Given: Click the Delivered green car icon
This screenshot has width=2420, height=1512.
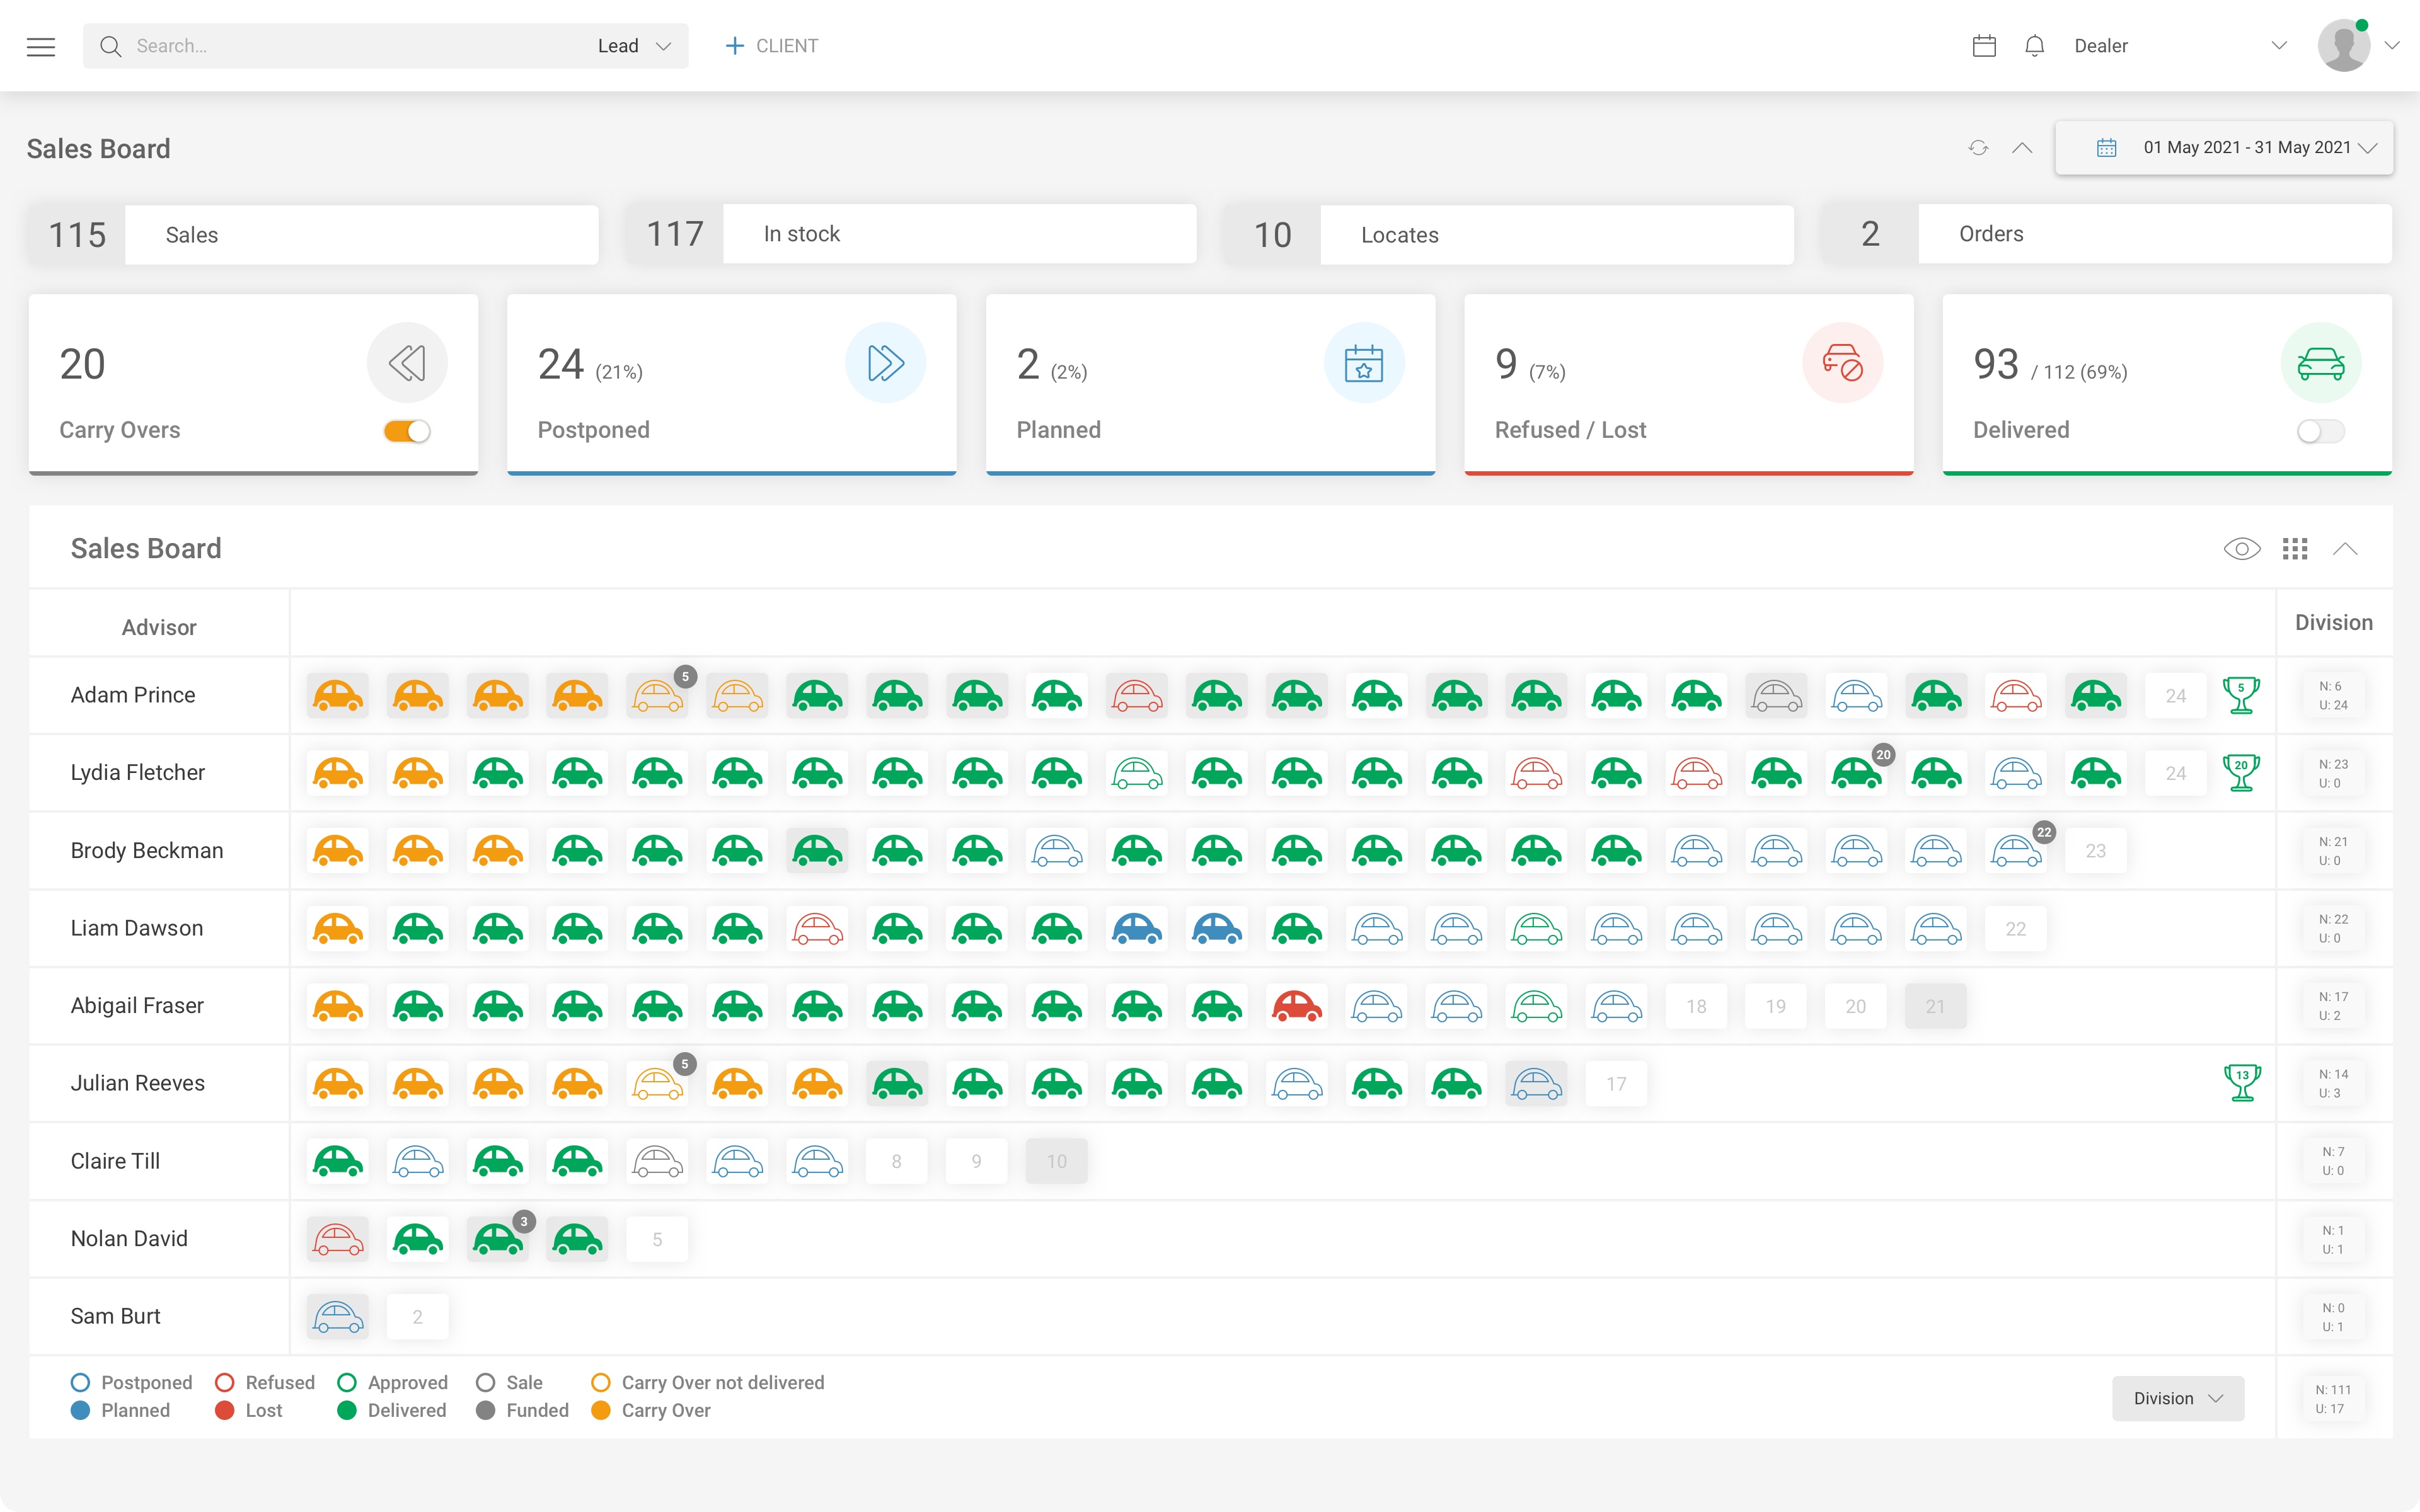Looking at the screenshot, I should click(x=2320, y=363).
